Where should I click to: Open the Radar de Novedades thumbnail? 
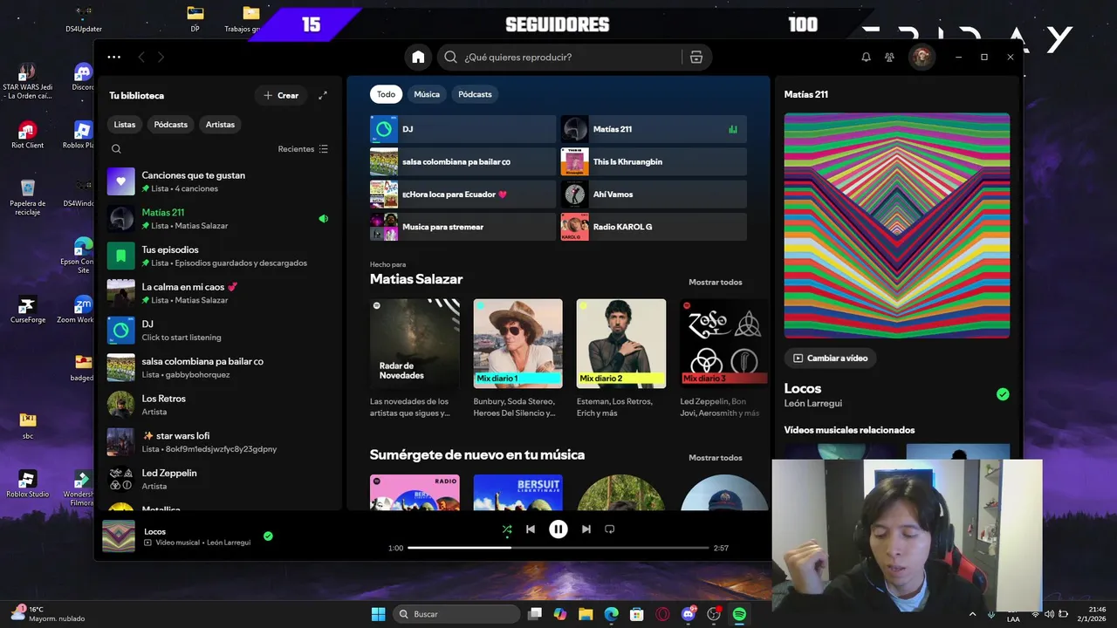[415, 344]
